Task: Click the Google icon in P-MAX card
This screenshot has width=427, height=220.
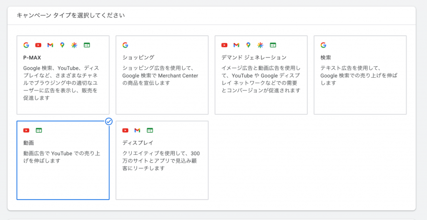Action: [26, 45]
